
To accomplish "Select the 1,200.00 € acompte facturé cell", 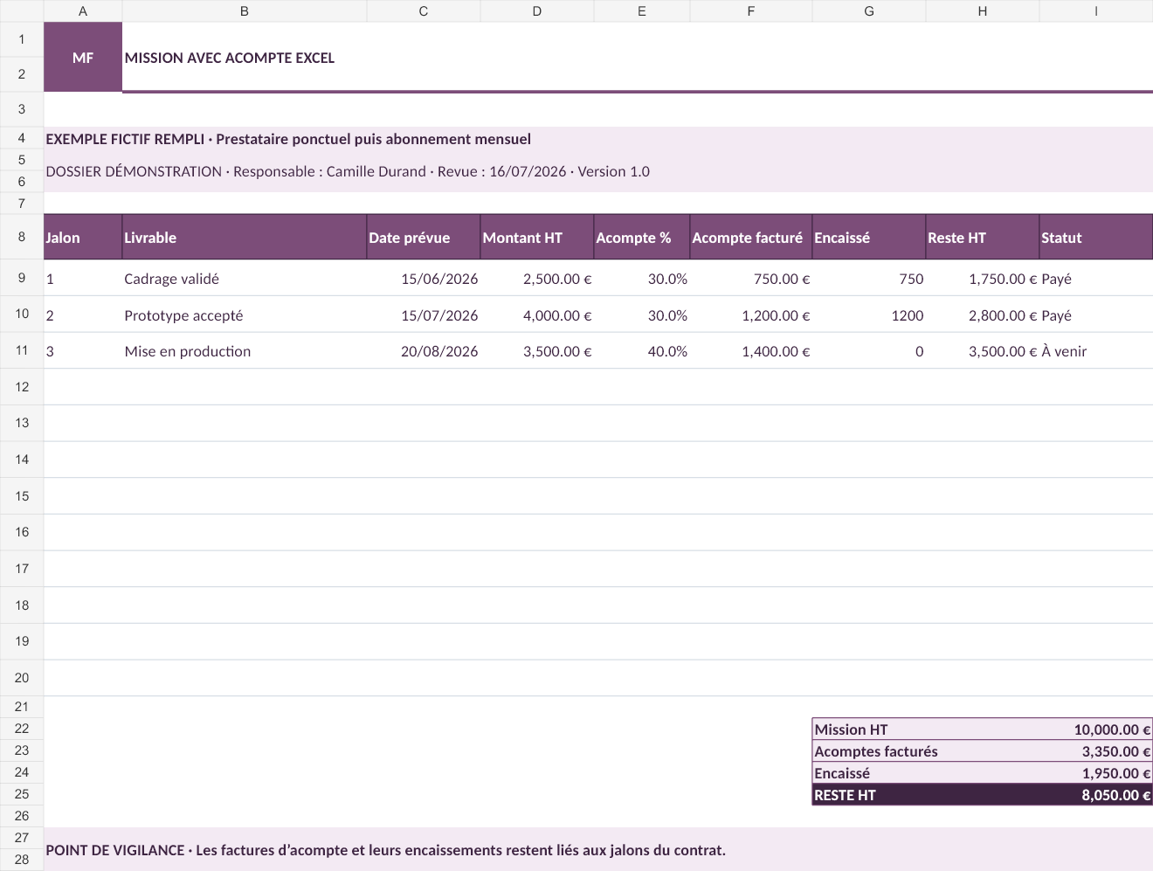I will point(751,315).
